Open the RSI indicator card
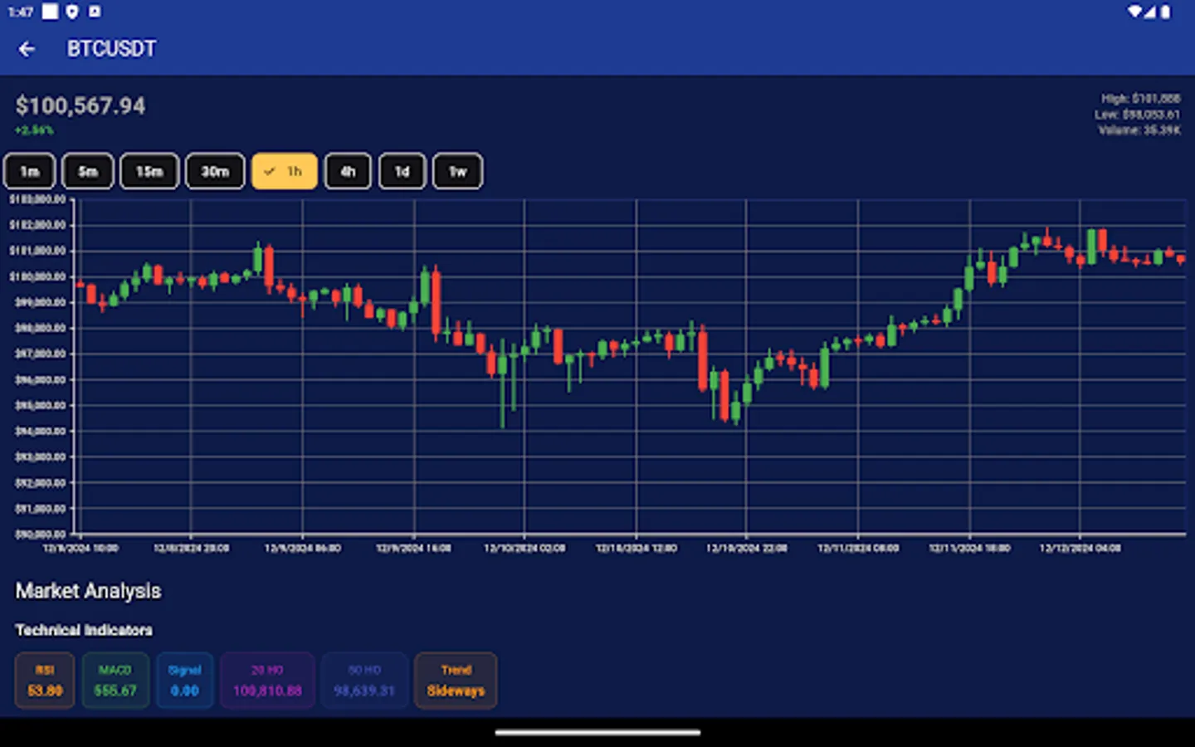The width and height of the screenshot is (1195, 747). click(x=44, y=680)
